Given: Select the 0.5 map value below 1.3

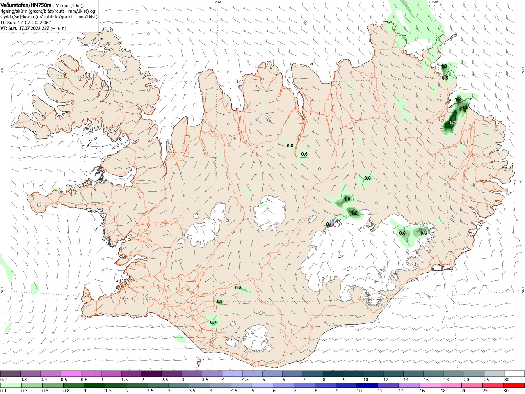Looking at the screenshot, I should 445,78.
